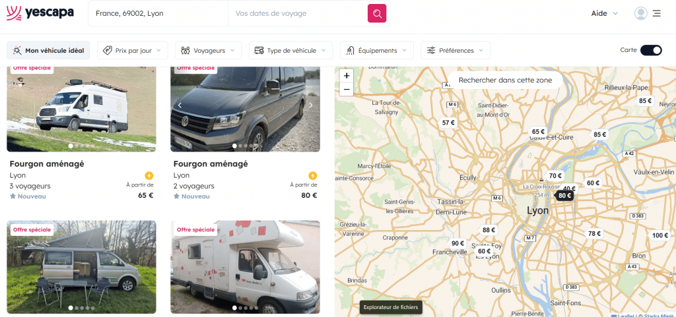
Task: Click the Explorateur de fichiers tooltip
Action: click(391, 308)
